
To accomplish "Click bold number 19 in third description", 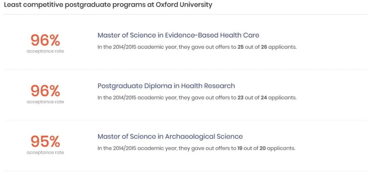I will pyautogui.click(x=240, y=148).
